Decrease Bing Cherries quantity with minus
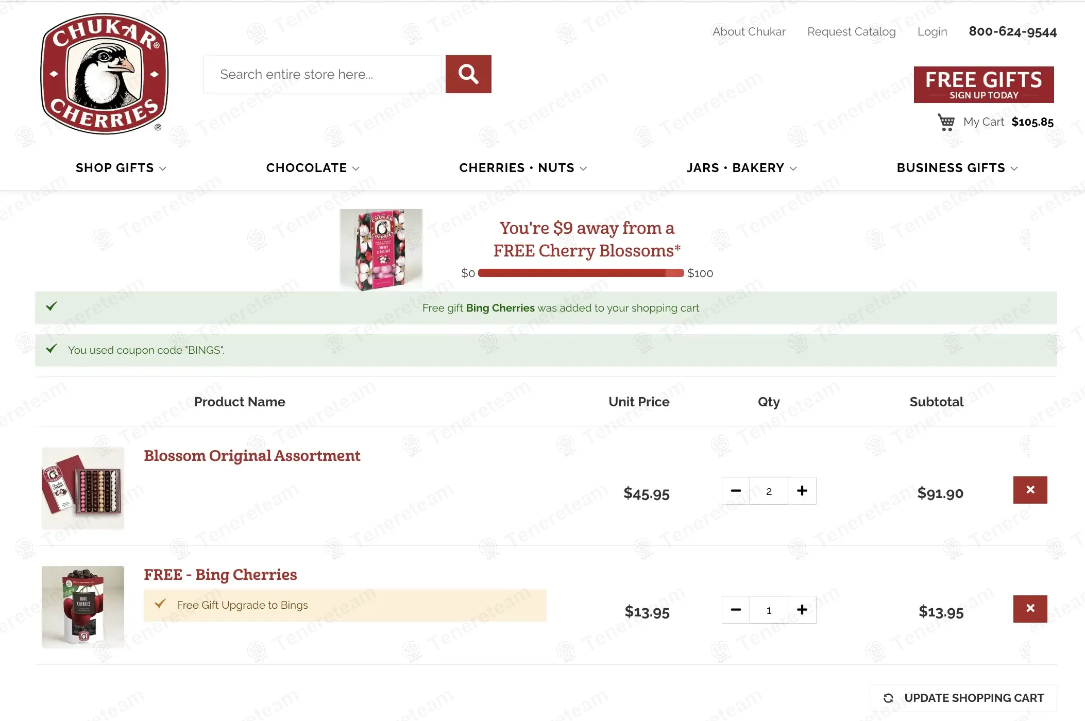The image size is (1085, 721). [x=736, y=610]
